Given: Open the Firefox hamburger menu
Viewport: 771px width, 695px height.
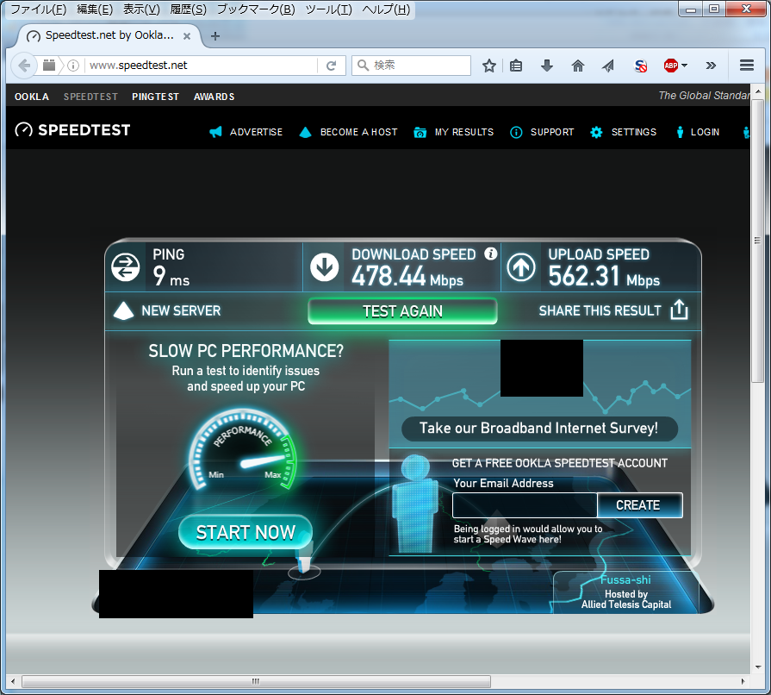Looking at the screenshot, I should tap(746, 66).
